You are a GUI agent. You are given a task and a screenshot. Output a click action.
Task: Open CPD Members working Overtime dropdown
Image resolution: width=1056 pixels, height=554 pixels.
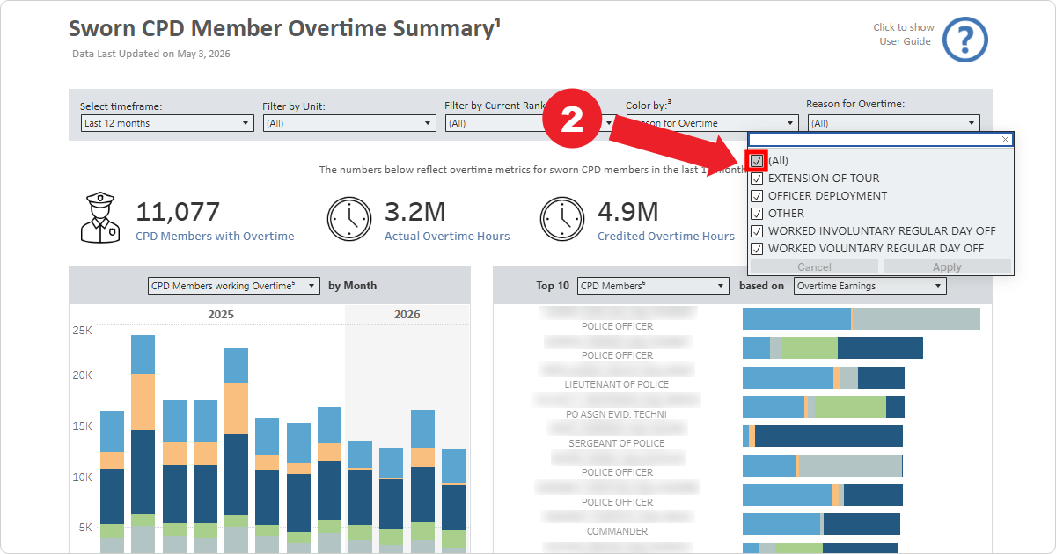pyautogui.click(x=233, y=286)
